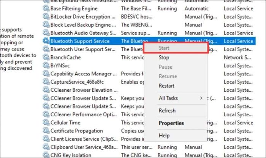Select the Bluetooth Audio Gateway service row
The image size is (266, 158).
tap(149, 33)
